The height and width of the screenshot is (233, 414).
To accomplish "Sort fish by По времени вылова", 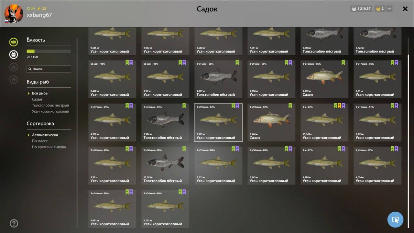I will tap(49, 147).
